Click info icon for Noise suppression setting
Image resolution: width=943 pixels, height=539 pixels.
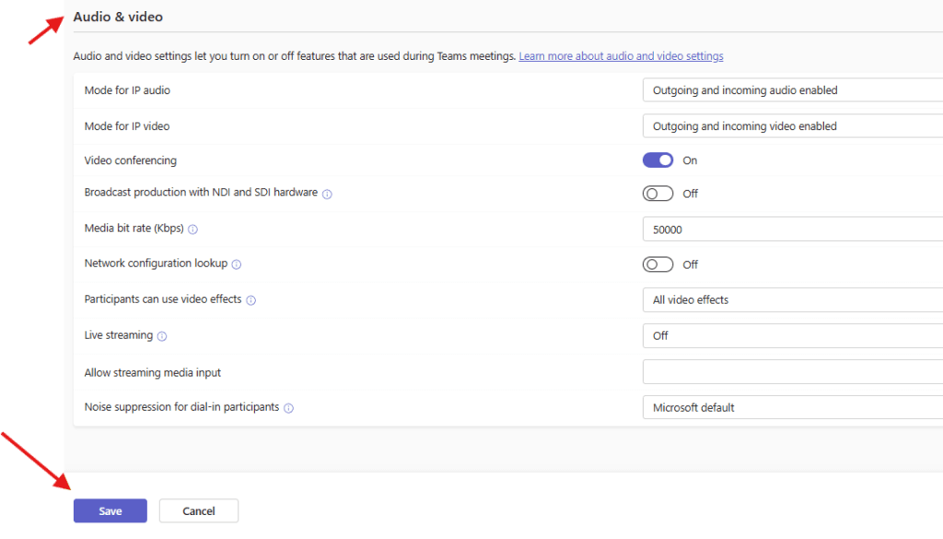click(288, 408)
